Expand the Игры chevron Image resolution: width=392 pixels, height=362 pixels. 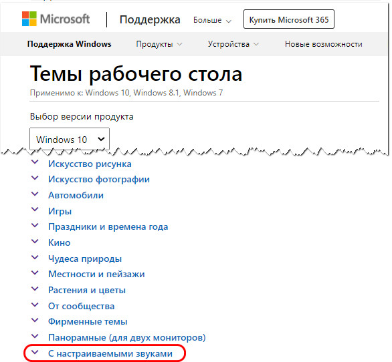pos(35,210)
